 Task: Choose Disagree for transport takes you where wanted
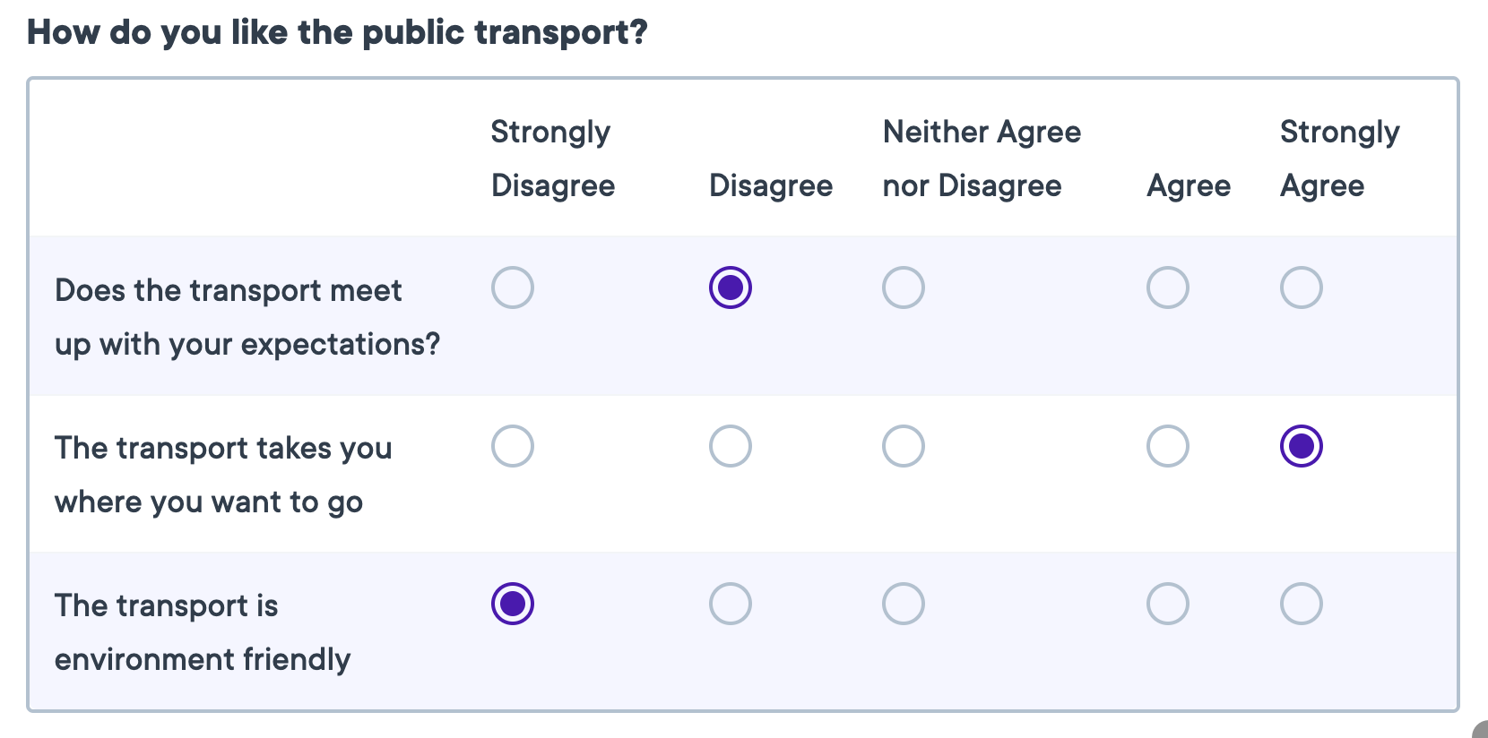click(731, 446)
